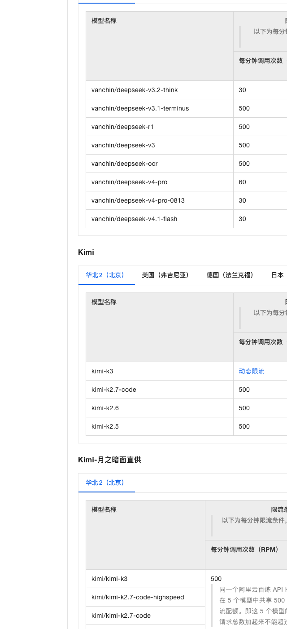
Task: Click the kimi-k2.5 model name
Action: point(105,426)
